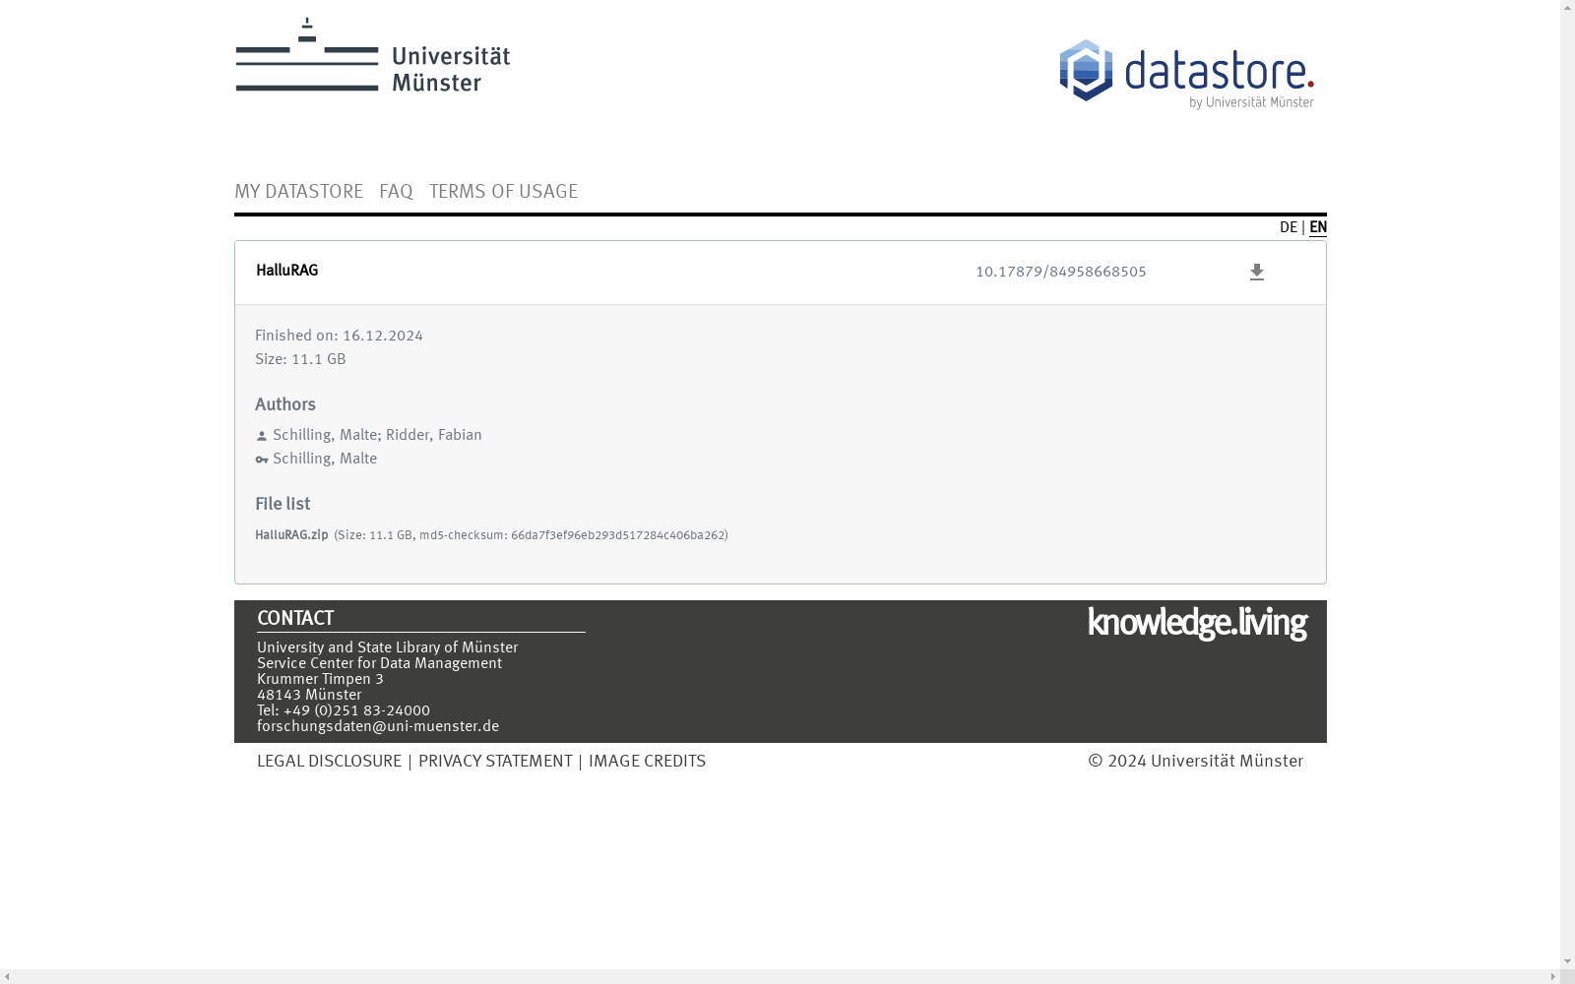
Task: Click the HalluRAG.zip file link
Action: coord(291,535)
